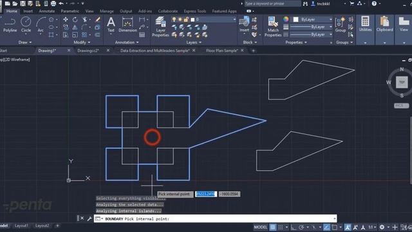412x232 pixels.
Task: Open Layout1 tab at bottom
Action: 21,226
